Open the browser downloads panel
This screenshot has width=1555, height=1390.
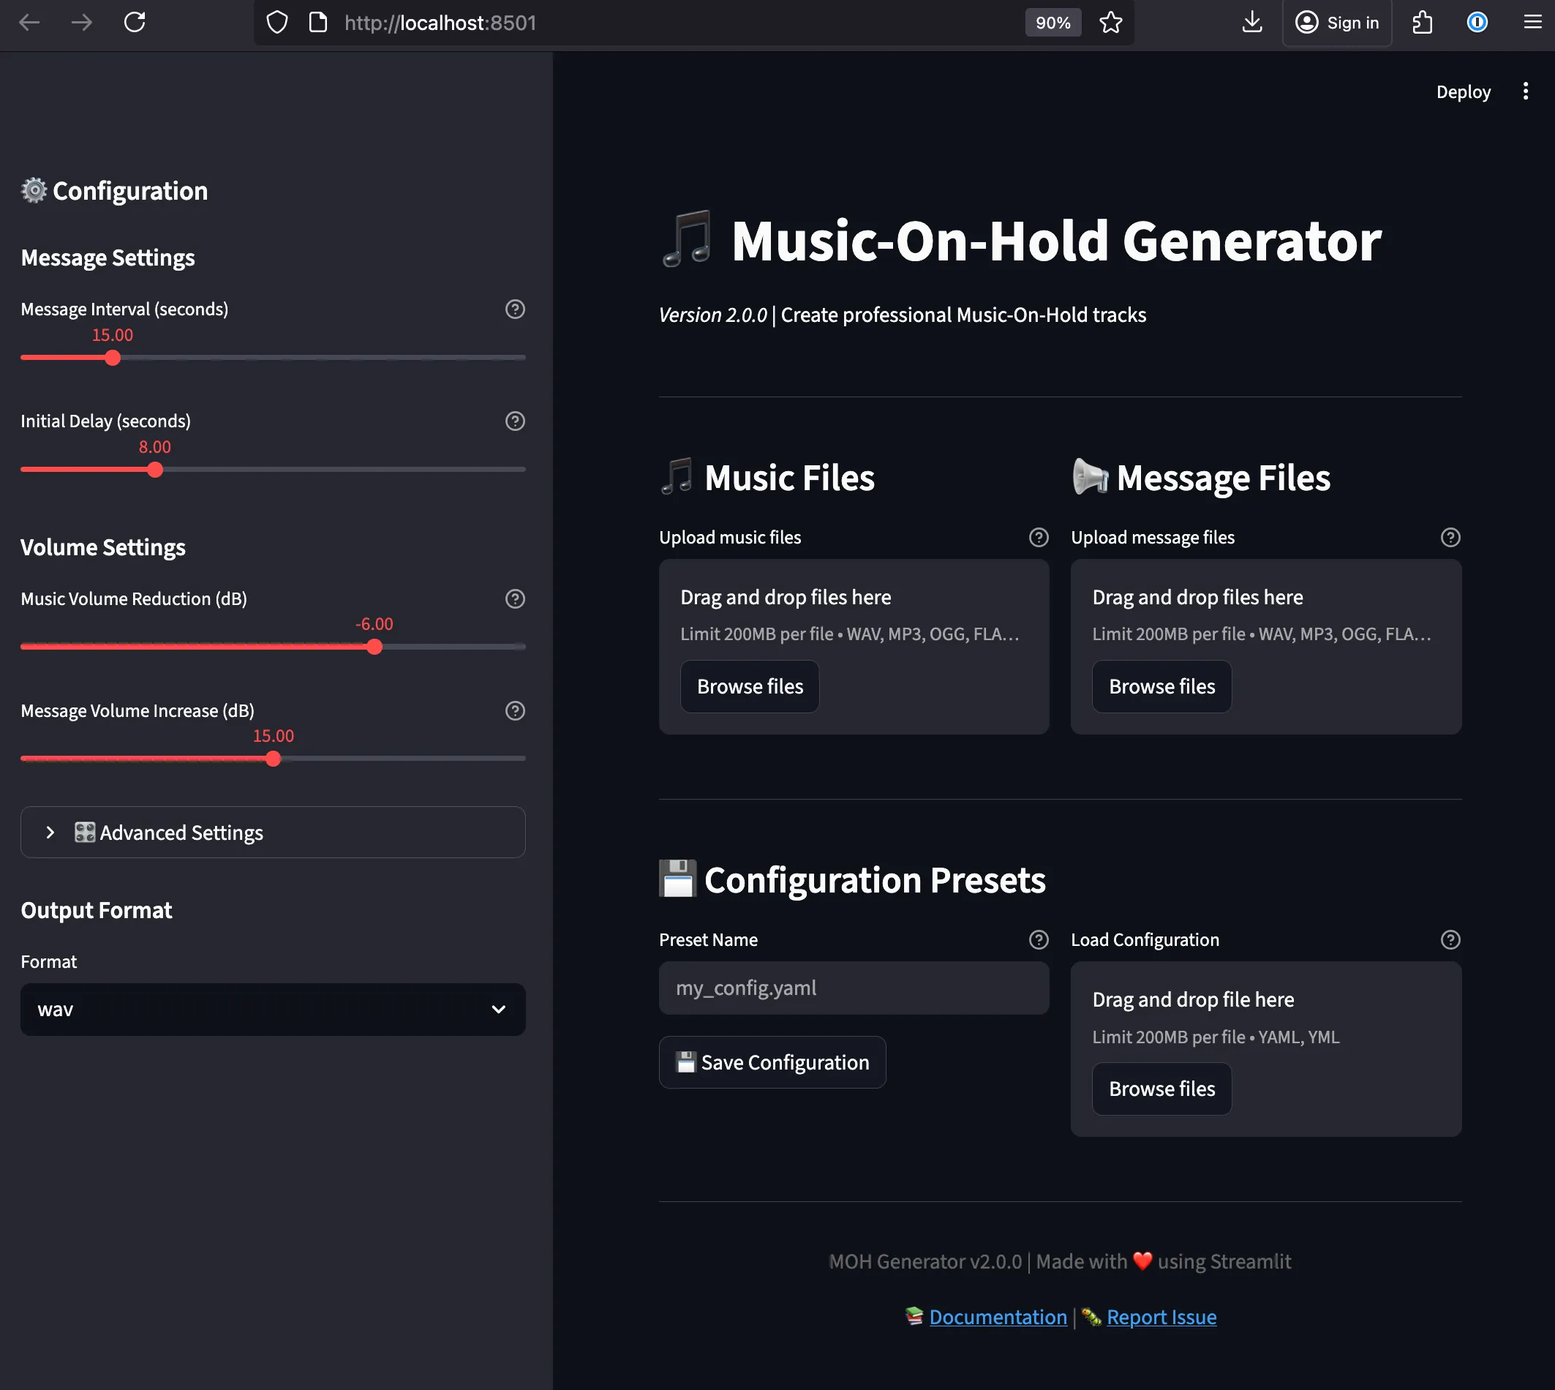1251,23
